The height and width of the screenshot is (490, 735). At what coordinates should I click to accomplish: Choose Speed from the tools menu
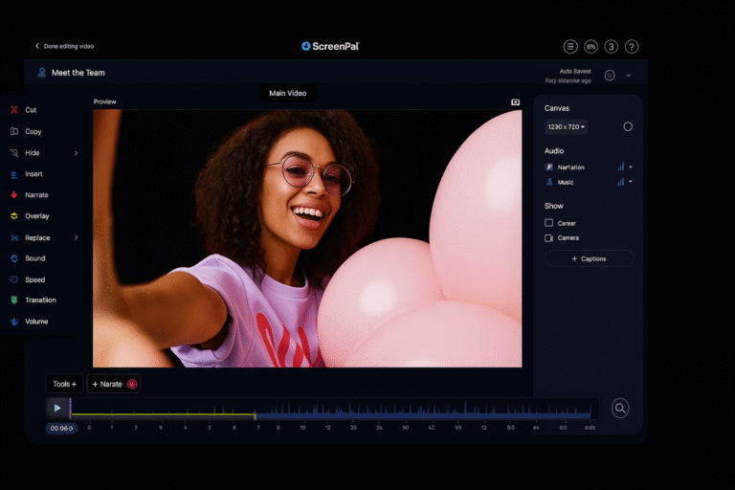tap(35, 280)
